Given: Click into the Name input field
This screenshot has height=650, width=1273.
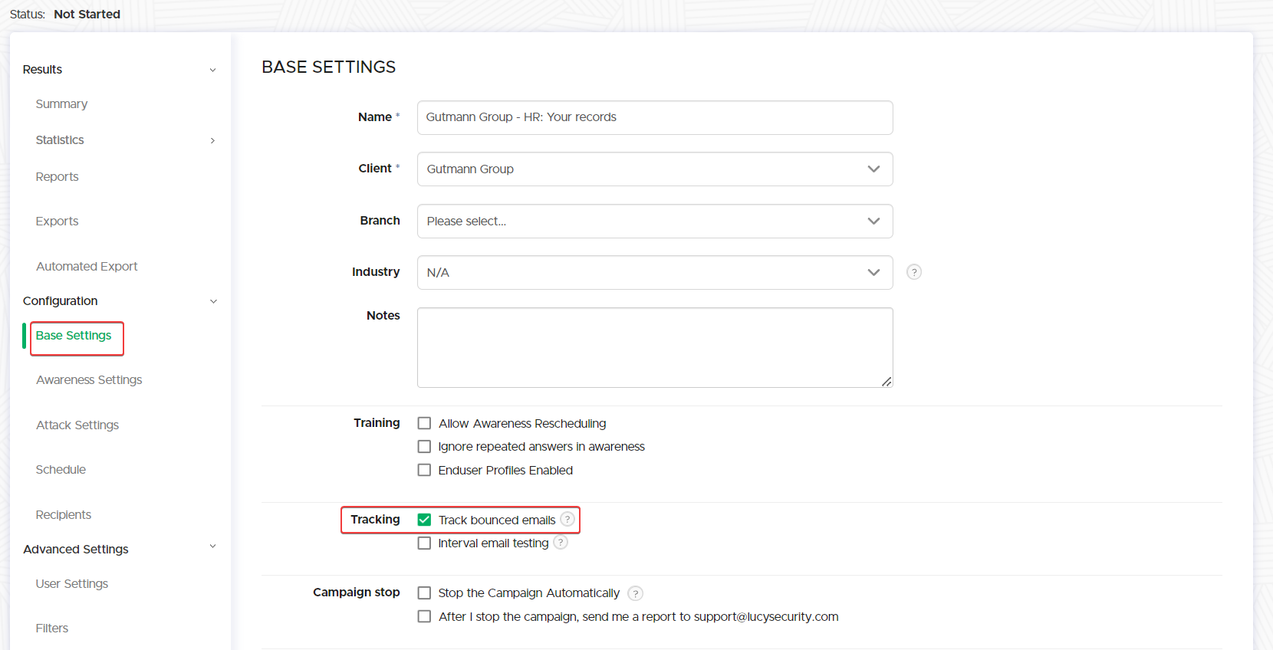Looking at the screenshot, I should [x=654, y=117].
